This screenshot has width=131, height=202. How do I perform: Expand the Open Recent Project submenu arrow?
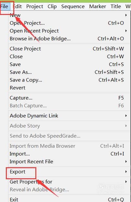tap(126, 31)
